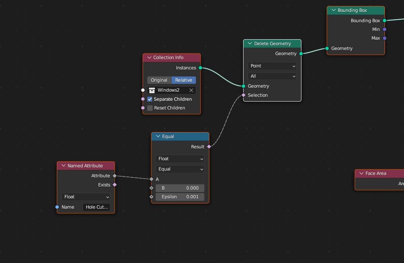The height and width of the screenshot is (263, 404).
Task: Click Bounding Box's Geometry input socket
Action: click(x=327, y=48)
